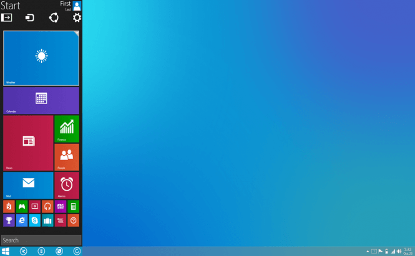Click the sign-out arrow icon in Start header
The image size is (415, 256).
click(x=7, y=17)
